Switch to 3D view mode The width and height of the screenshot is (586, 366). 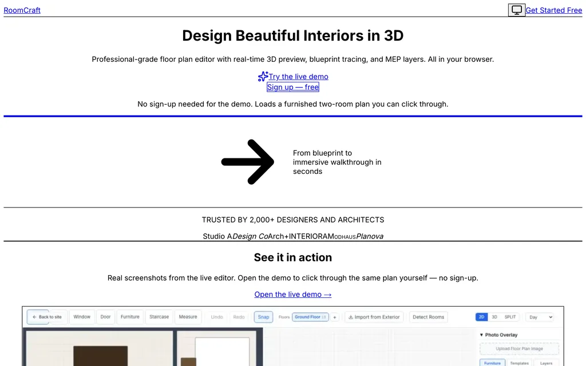click(494, 317)
